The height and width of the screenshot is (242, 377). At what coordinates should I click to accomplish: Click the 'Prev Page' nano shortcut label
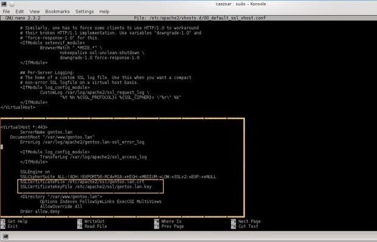173,226
